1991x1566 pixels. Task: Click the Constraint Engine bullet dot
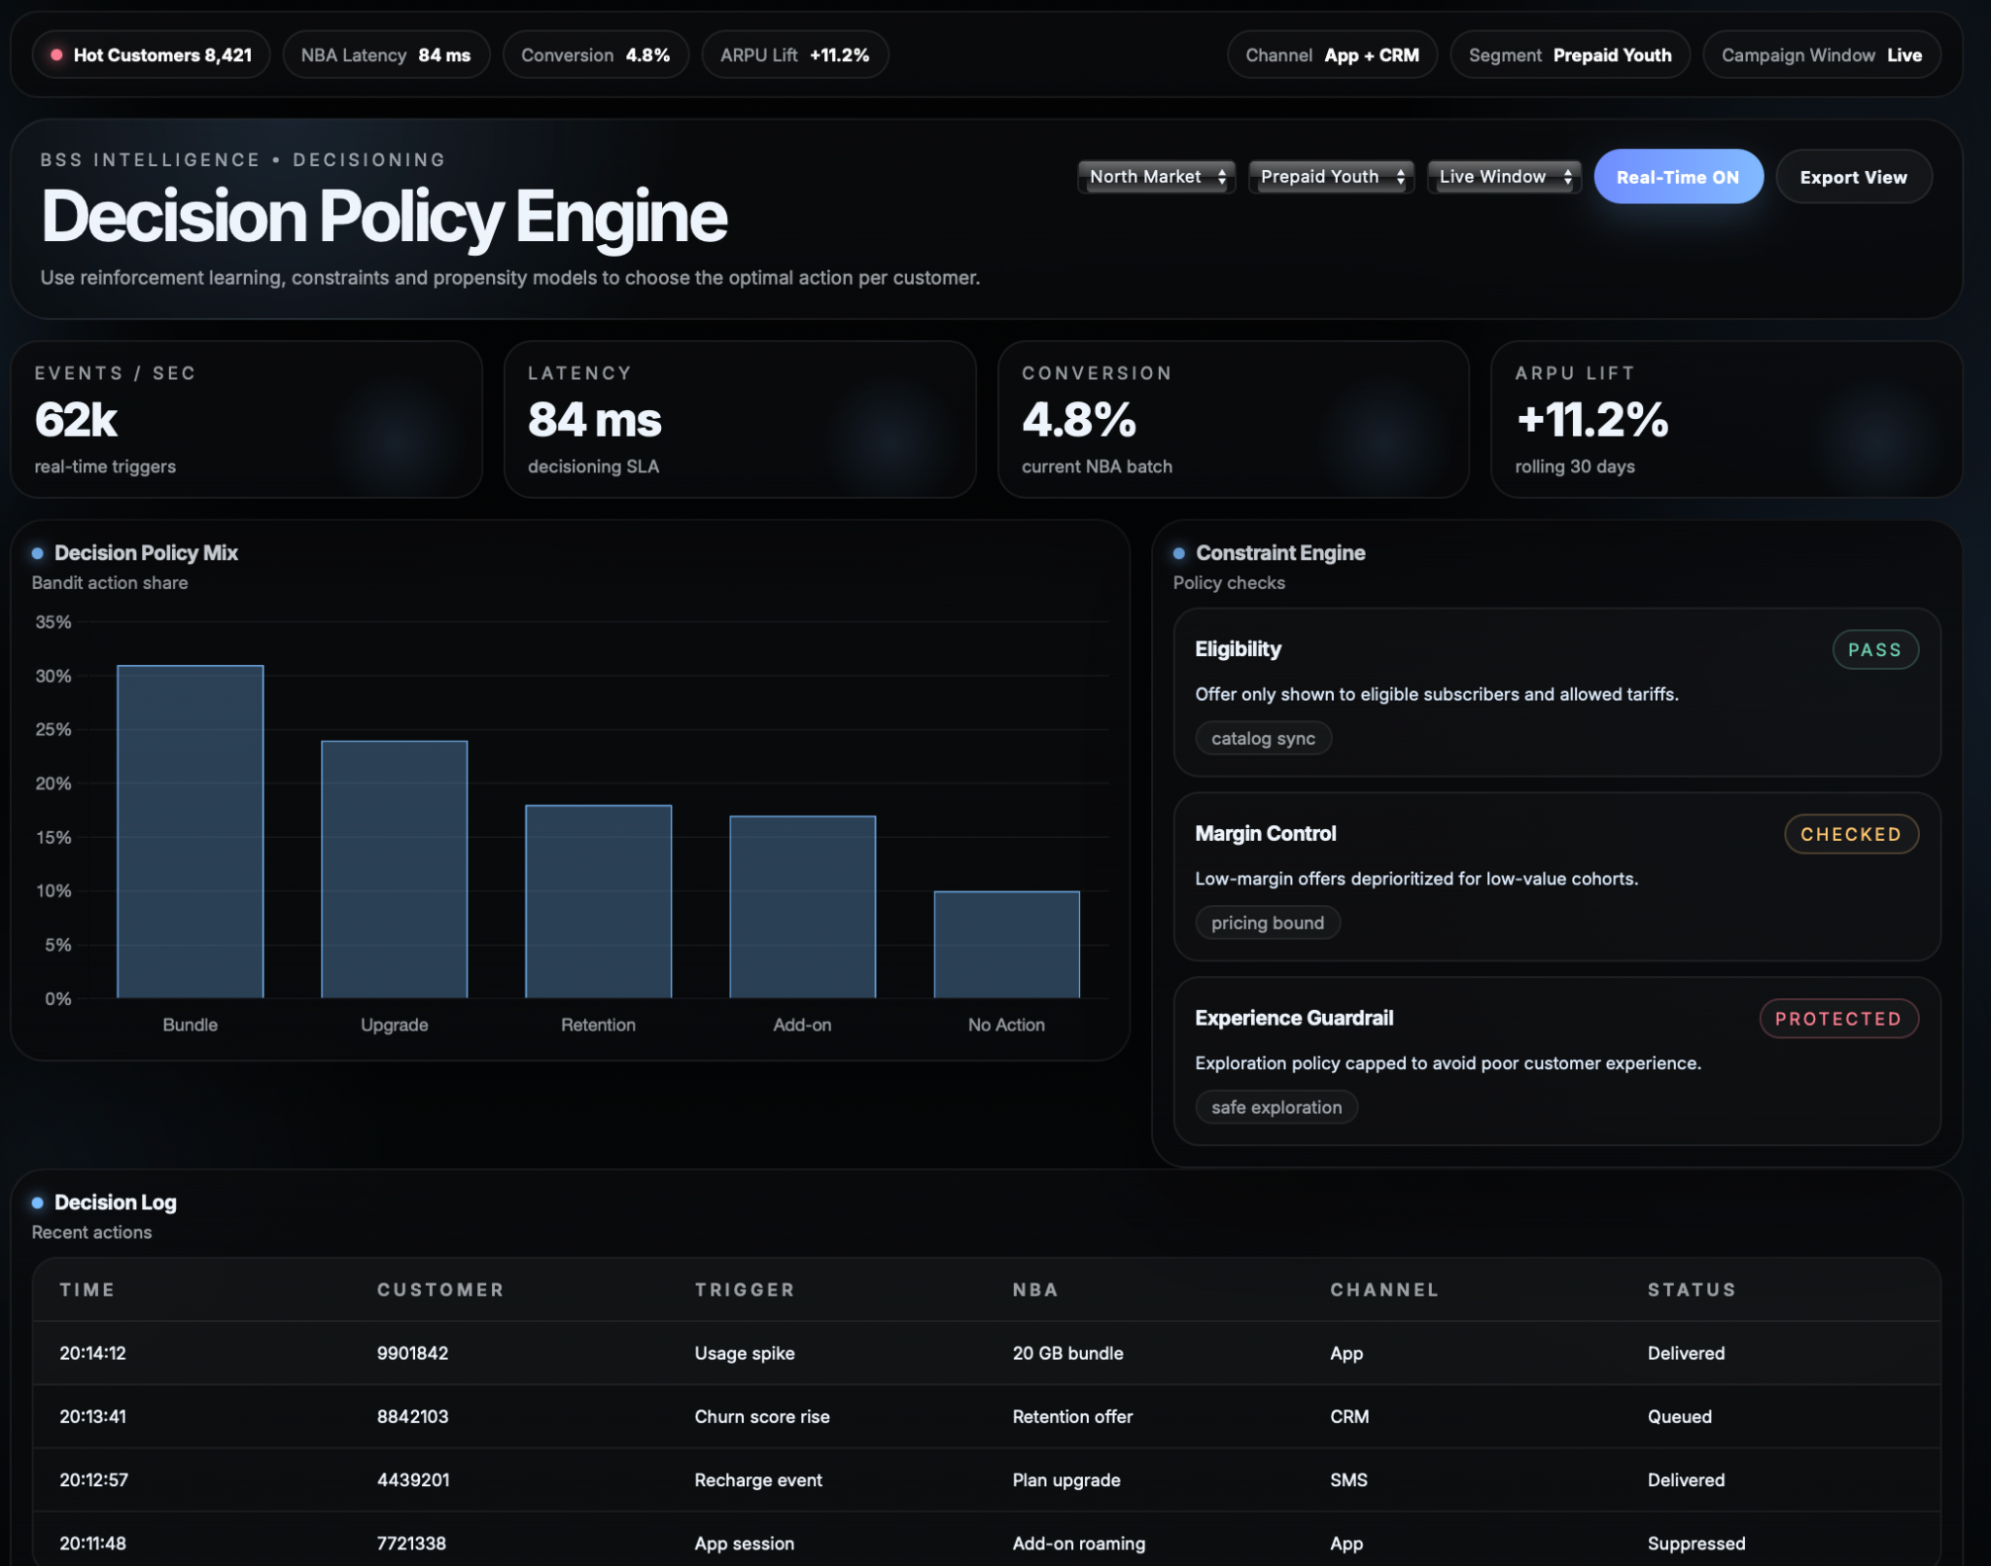click(1178, 553)
